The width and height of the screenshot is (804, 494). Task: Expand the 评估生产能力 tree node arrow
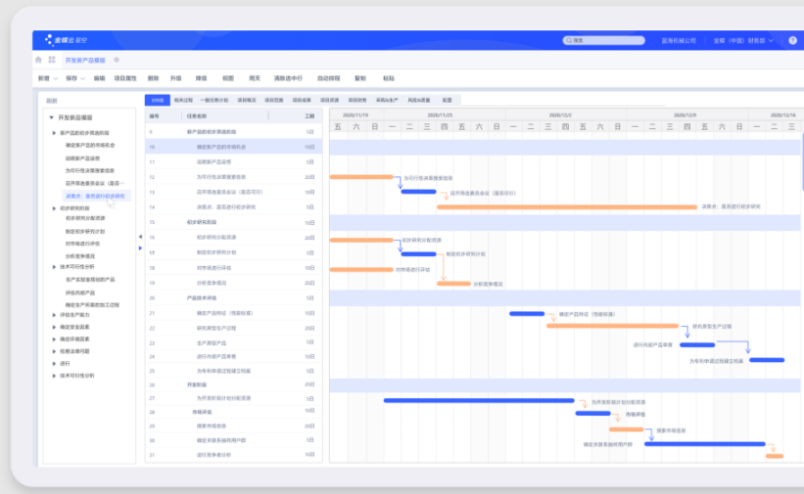(x=54, y=315)
